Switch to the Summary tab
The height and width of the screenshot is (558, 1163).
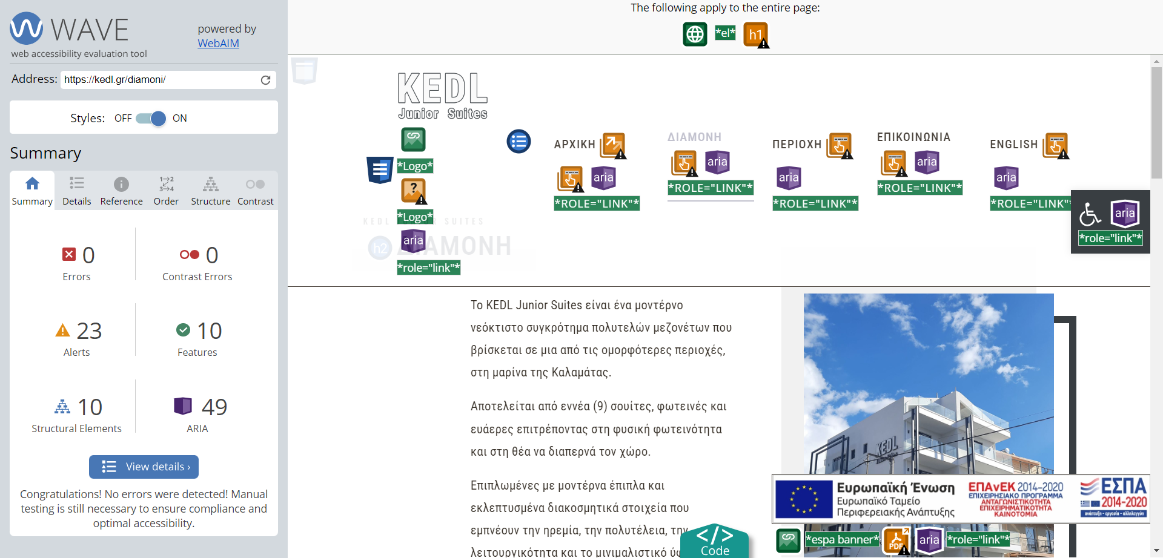tap(32, 191)
